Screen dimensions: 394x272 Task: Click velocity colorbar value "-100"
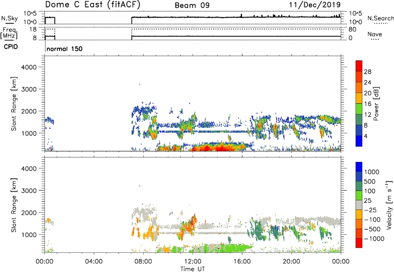pyautogui.click(x=372, y=219)
